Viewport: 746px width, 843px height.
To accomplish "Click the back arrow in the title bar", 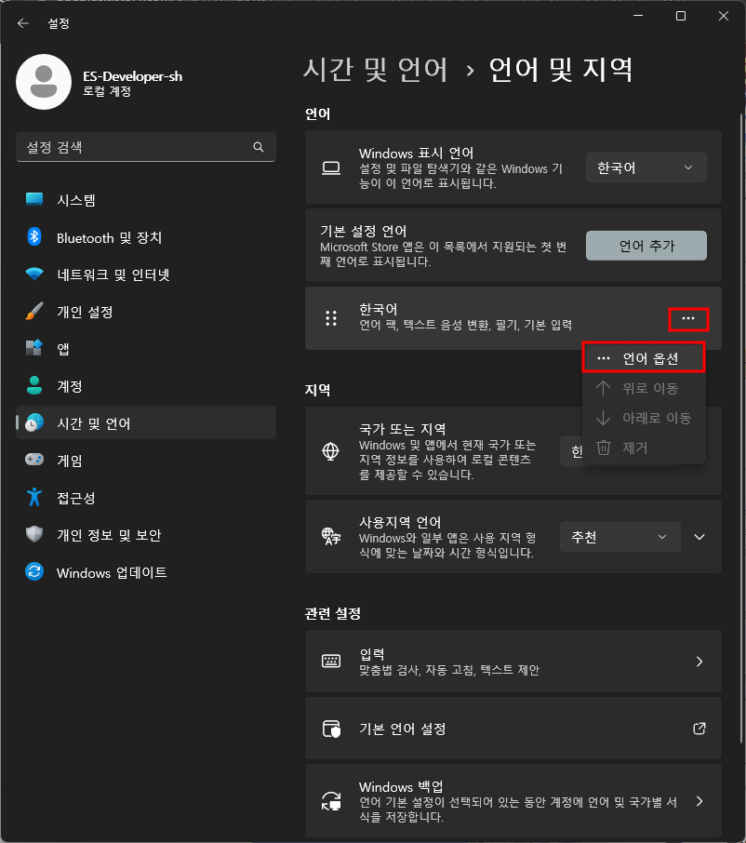I will pyautogui.click(x=23, y=23).
